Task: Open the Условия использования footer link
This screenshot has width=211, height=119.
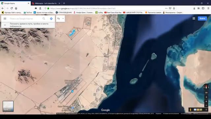Action: 171,114
